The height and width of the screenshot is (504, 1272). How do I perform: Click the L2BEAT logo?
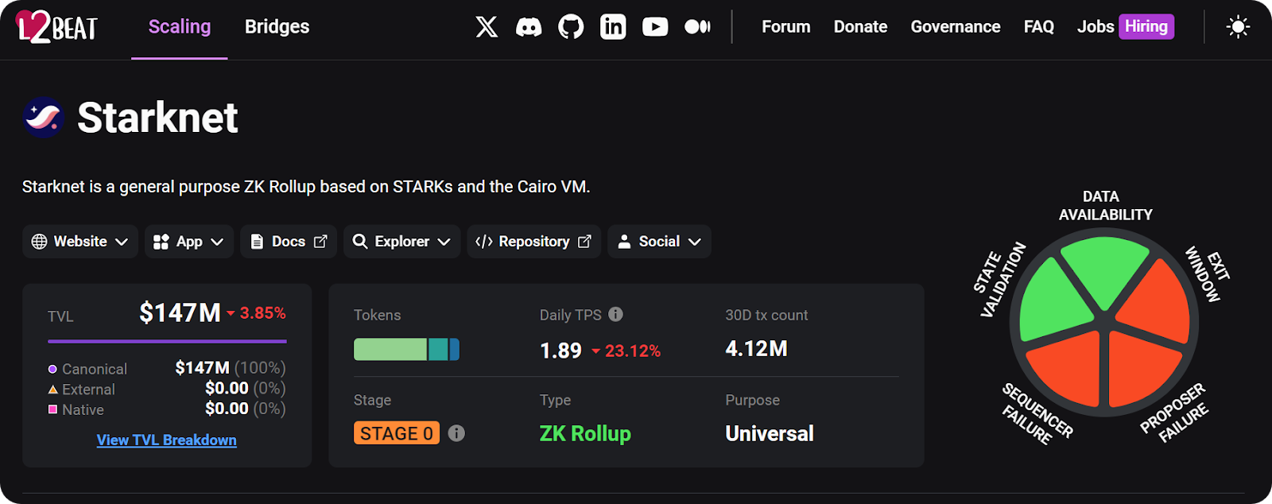click(57, 27)
